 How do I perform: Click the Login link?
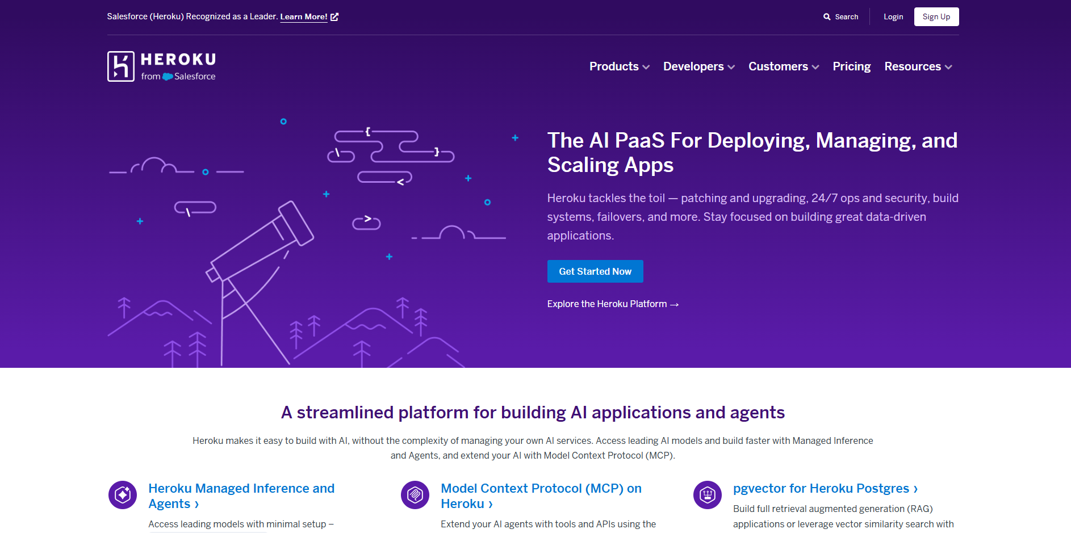pos(893,17)
